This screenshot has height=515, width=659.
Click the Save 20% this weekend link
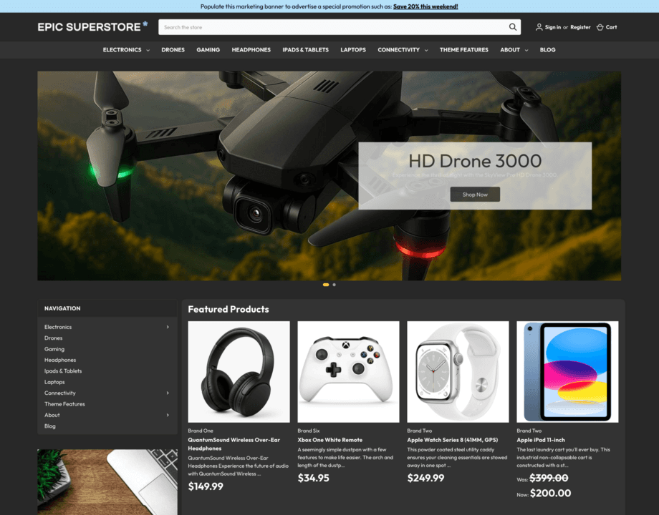425,6
